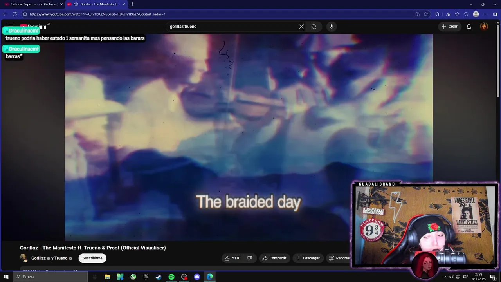Bookmark page with the star icon
The width and height of the screenshot is (501, 282).
click(426, 14)
